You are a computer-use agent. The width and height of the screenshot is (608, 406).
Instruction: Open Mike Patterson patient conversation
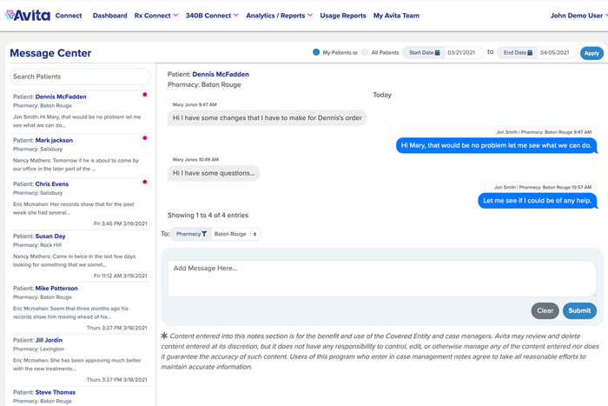(80, 308)
